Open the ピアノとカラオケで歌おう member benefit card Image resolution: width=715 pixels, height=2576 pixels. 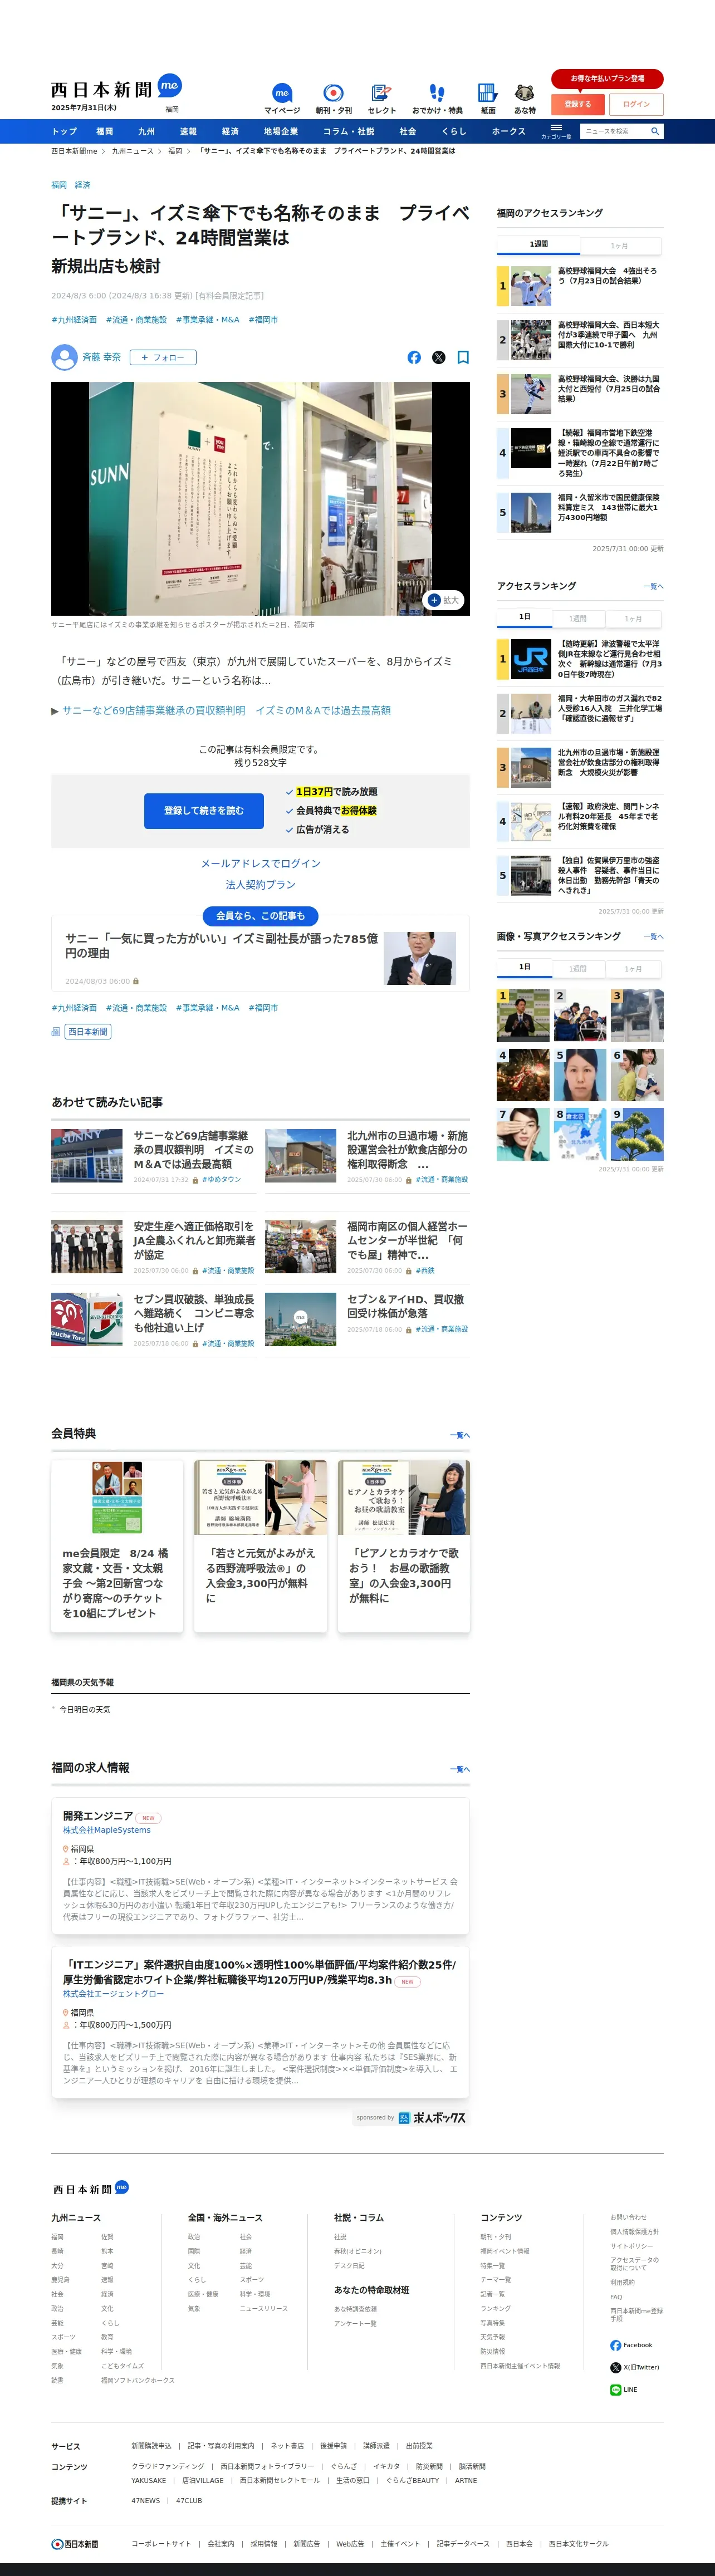[x=404, y=1545]
